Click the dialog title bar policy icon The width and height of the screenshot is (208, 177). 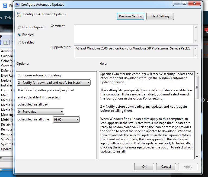(x=17, y=5)
